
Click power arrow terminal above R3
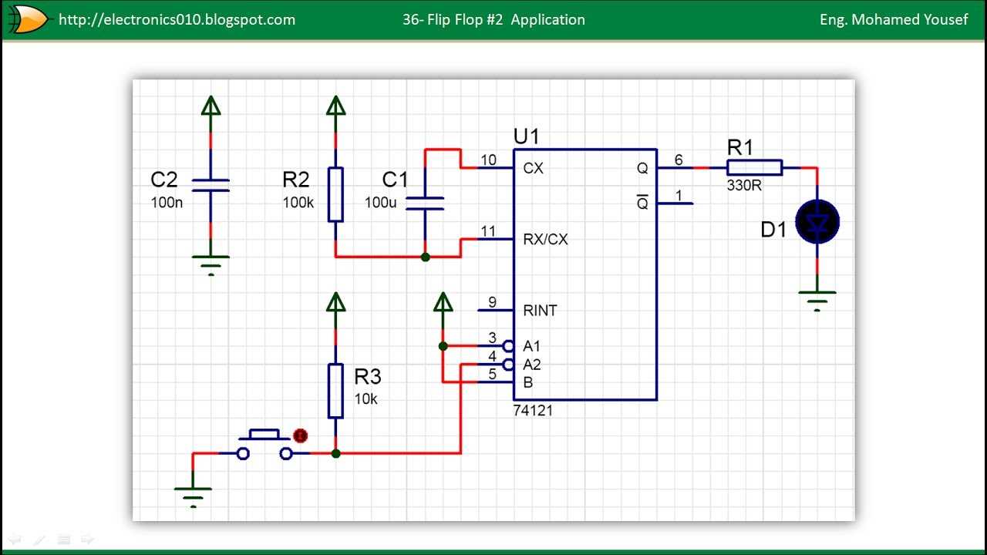335,302
